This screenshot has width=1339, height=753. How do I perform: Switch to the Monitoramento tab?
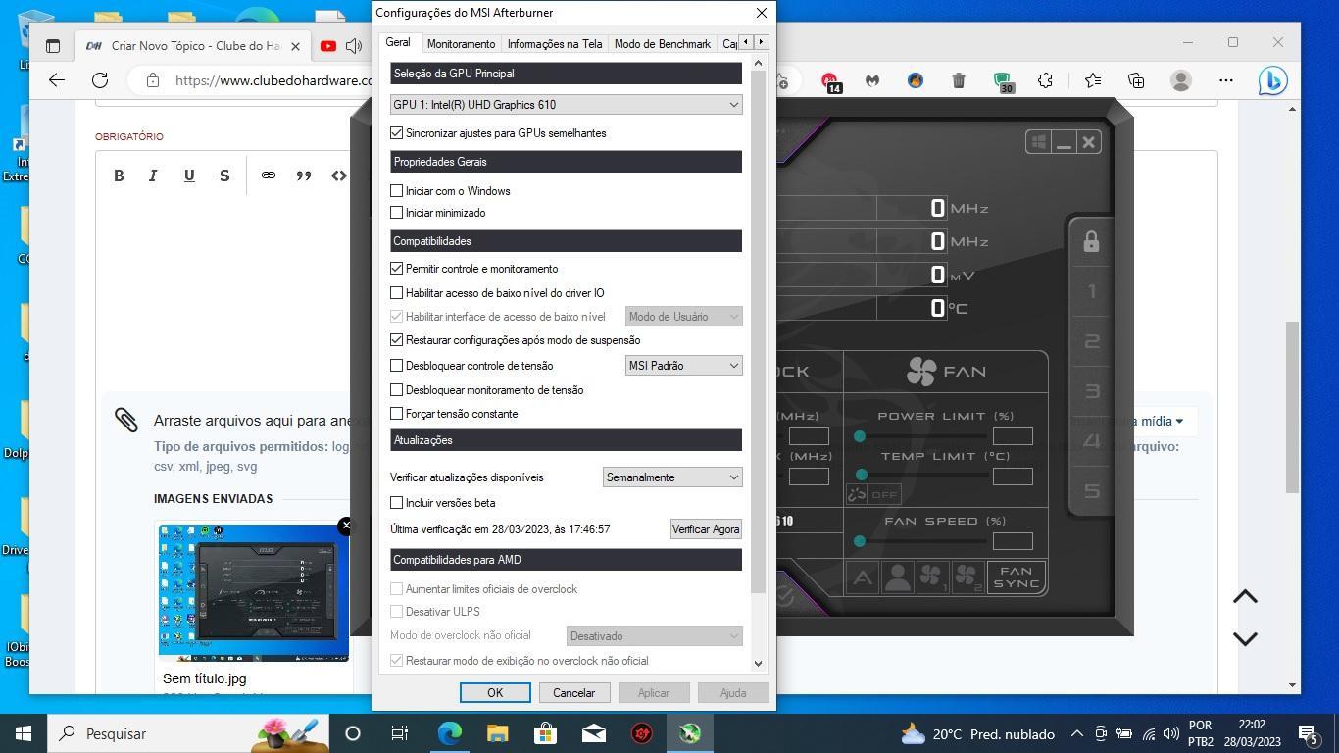[x=461, y=44]
